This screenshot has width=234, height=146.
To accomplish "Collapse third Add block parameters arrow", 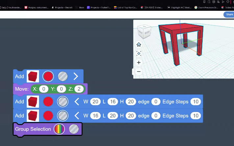I will [x=77, y=116].
